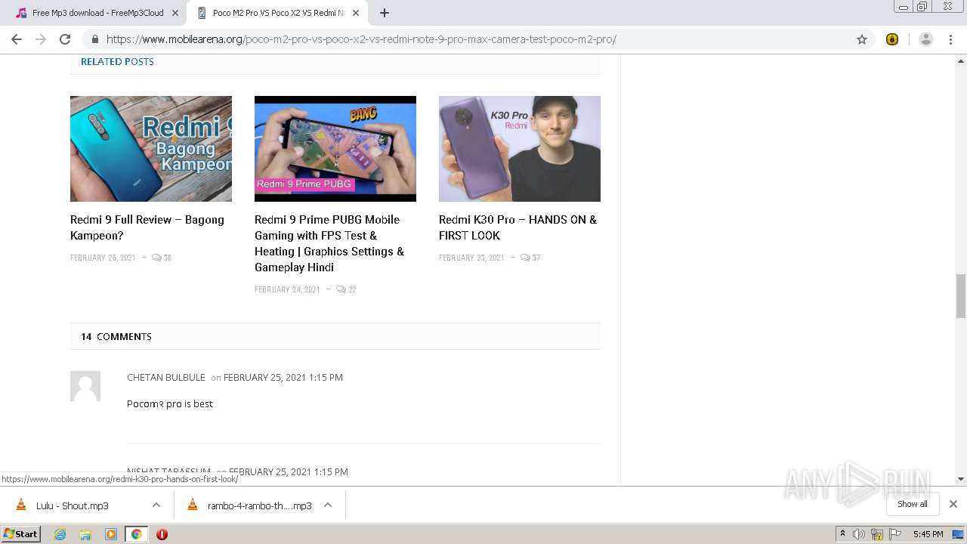Open a new browser tab
This screenshot has width=967, height=544.
click(384, 13)
